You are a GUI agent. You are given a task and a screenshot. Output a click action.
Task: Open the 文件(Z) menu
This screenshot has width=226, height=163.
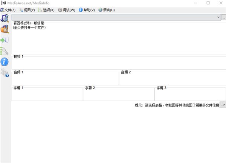coord(8,10)
